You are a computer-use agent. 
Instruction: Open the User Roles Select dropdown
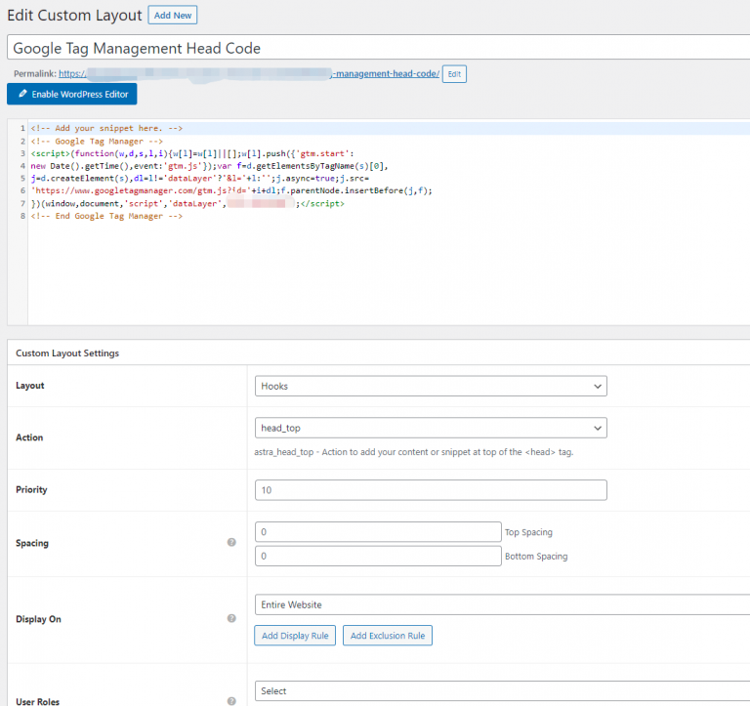[x=502, y=691]
